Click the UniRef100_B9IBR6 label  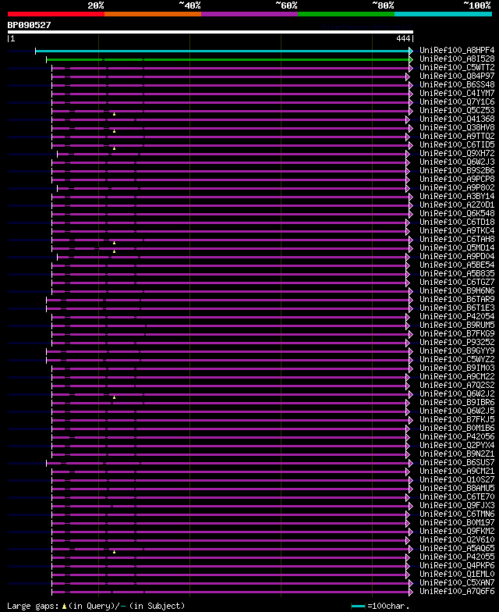(457, 403)
